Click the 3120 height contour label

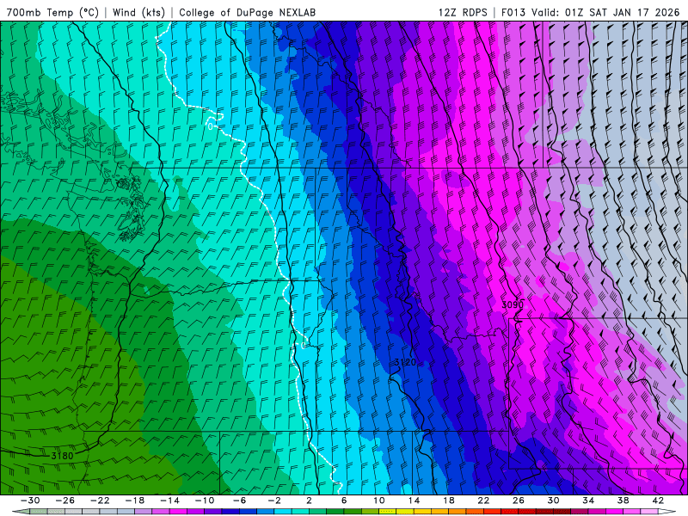[x=405, y=362]
